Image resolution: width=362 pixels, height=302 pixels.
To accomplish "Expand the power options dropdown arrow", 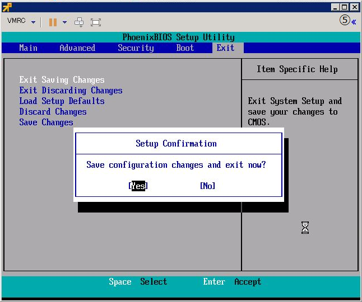I will (64, 22).
